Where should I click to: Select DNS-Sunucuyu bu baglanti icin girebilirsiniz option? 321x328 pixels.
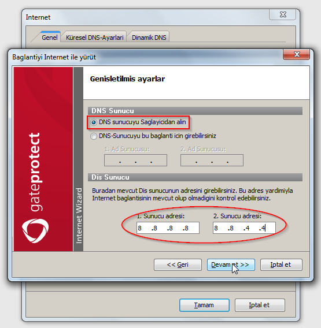(x=153, y=136)
